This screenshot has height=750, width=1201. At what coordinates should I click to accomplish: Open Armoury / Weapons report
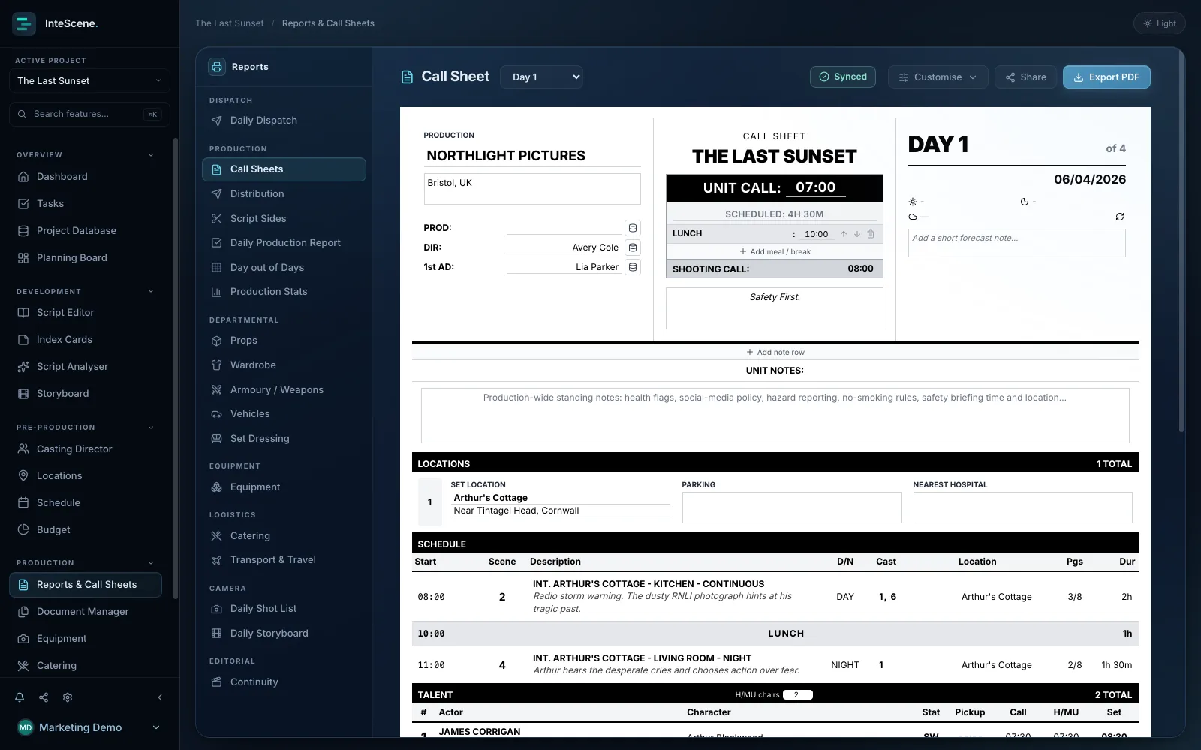[x=284, y=390]
